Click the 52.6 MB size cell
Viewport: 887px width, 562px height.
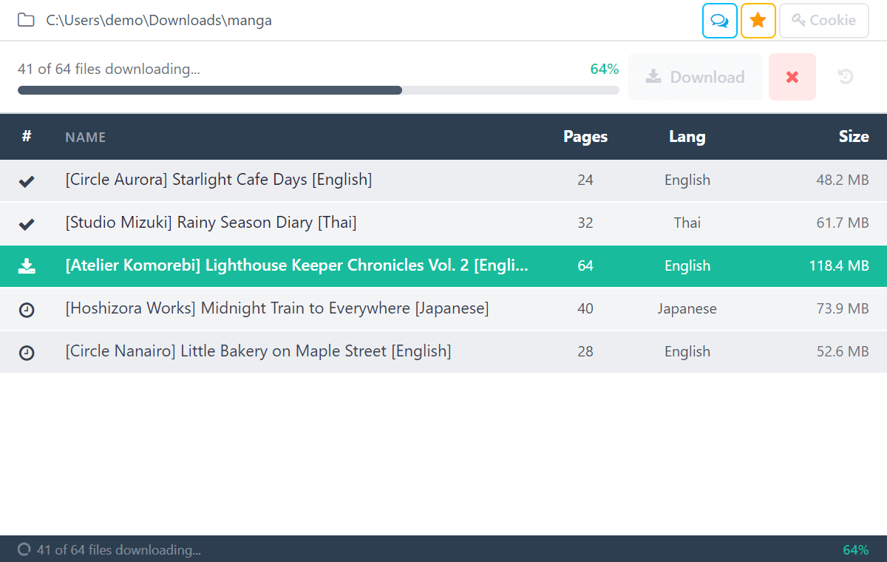click(x=843, y=351)
